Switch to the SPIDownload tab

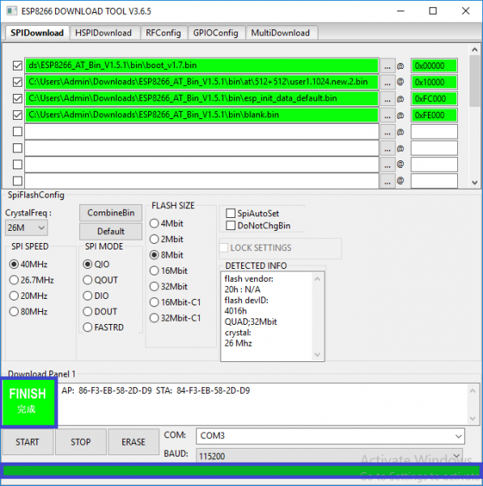click(37, 33)
